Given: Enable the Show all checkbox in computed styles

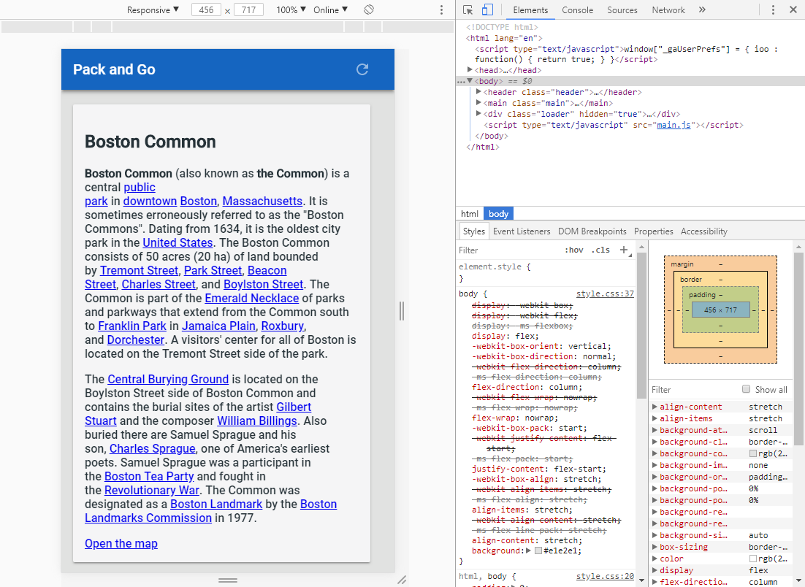Looking at the screenshot, I should pos(746,389).
